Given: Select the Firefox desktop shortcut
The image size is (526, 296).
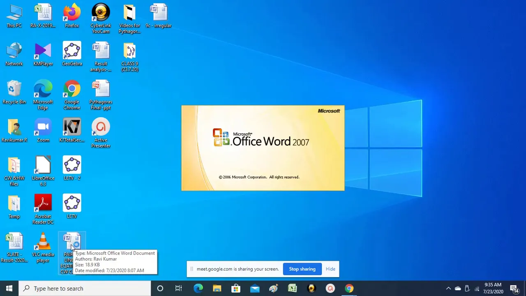Looking at the screenshot, I should pos(72,16).
